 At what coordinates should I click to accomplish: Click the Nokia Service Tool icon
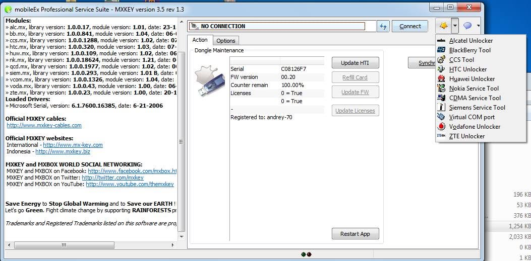click(x=441, y=89)
